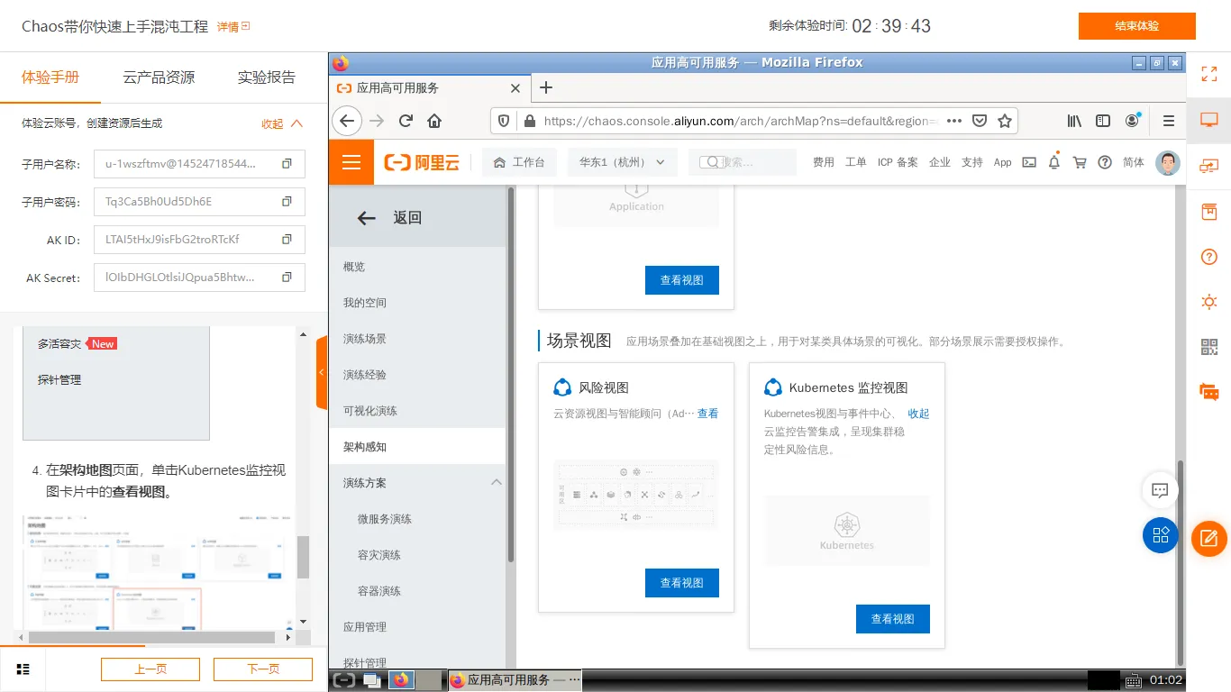Click the Firefox URL address bar

point(739,121)
